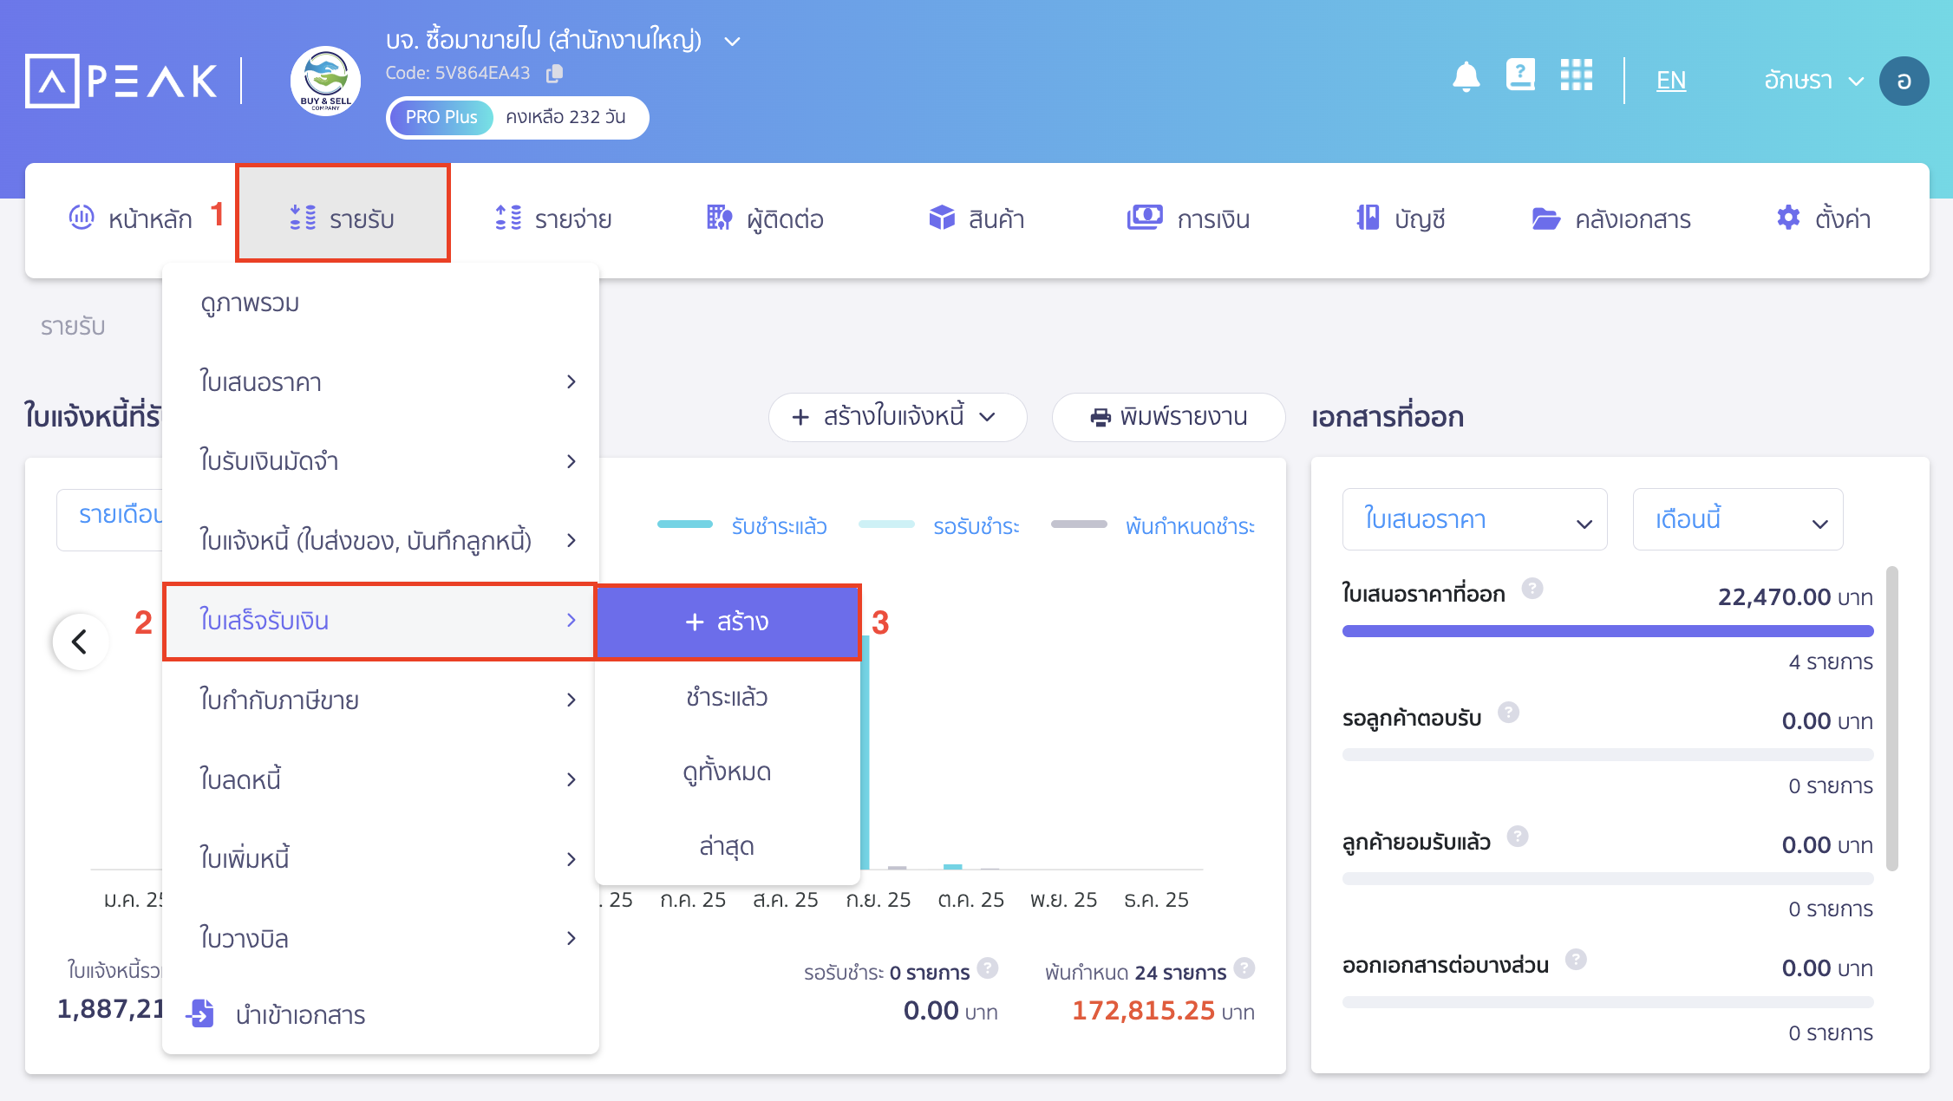This screenshot has height=1101, width=1953.
Task: Expand the company name dropdown at top
Action: click(x=732, y=40)
